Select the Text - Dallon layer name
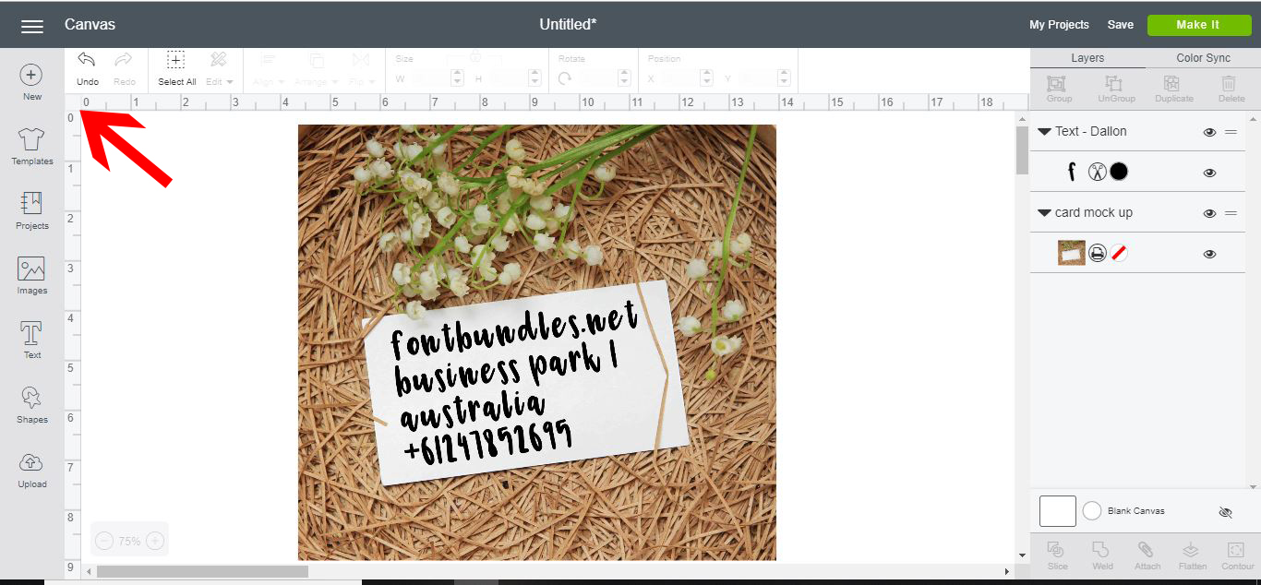Image resolution: width=1261 pixels, height=585 pixels. coord(1090,131)
